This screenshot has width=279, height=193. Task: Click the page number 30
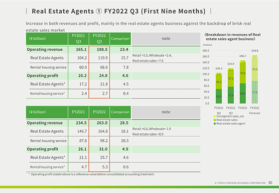(270, 183)
